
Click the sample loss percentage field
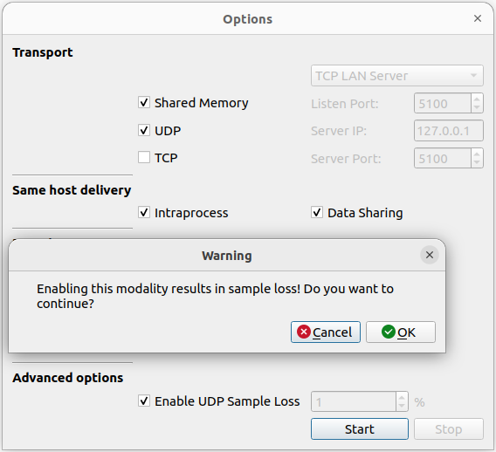354,401
